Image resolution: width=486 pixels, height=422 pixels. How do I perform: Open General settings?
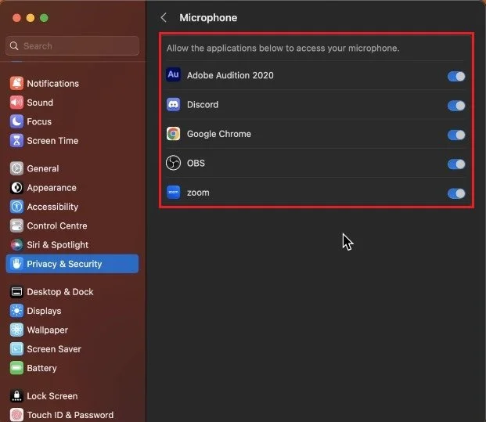pos(72,168)
